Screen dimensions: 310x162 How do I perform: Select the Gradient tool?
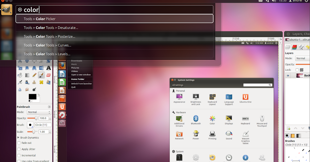(27, 75)
